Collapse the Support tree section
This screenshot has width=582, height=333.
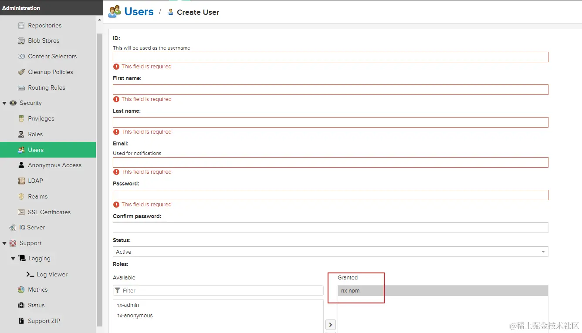click(x=4, y=243)
